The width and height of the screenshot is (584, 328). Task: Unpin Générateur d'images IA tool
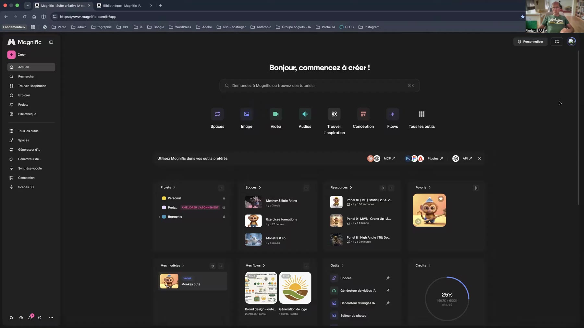388,303
